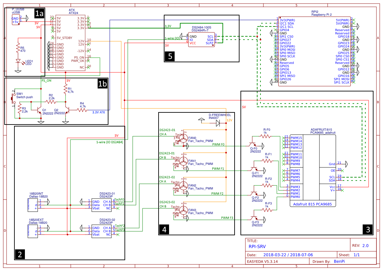Click the RPI-SRV title text

(257, 247)
